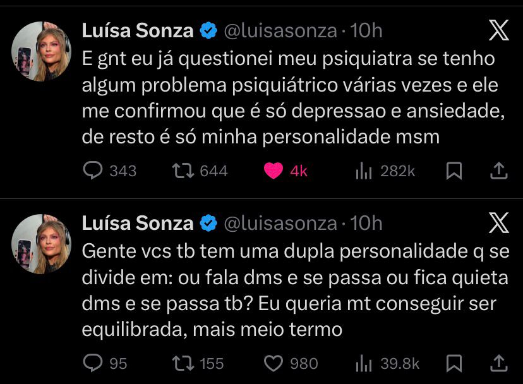Reply to the psiquiatra tweet
The width and height of the screenshot is (523, 384).
(93, 171)
